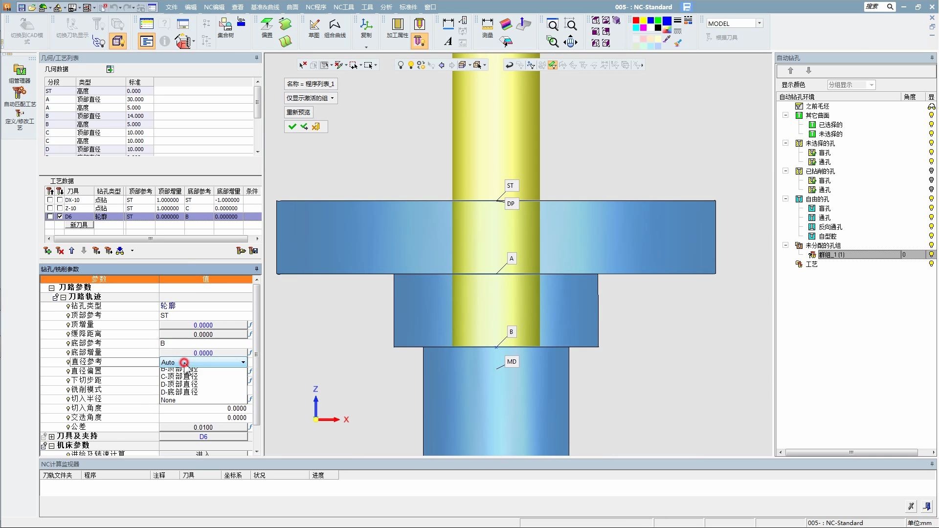Click the 新刀具 new tool button

(x=79, y=225)
